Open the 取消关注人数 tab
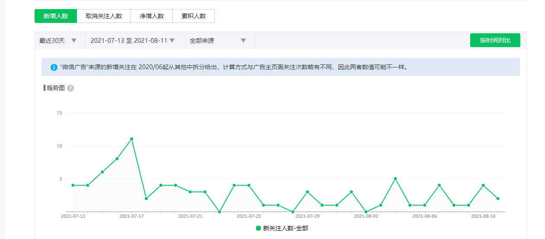 pyautogui.click(x=104, y=16)
